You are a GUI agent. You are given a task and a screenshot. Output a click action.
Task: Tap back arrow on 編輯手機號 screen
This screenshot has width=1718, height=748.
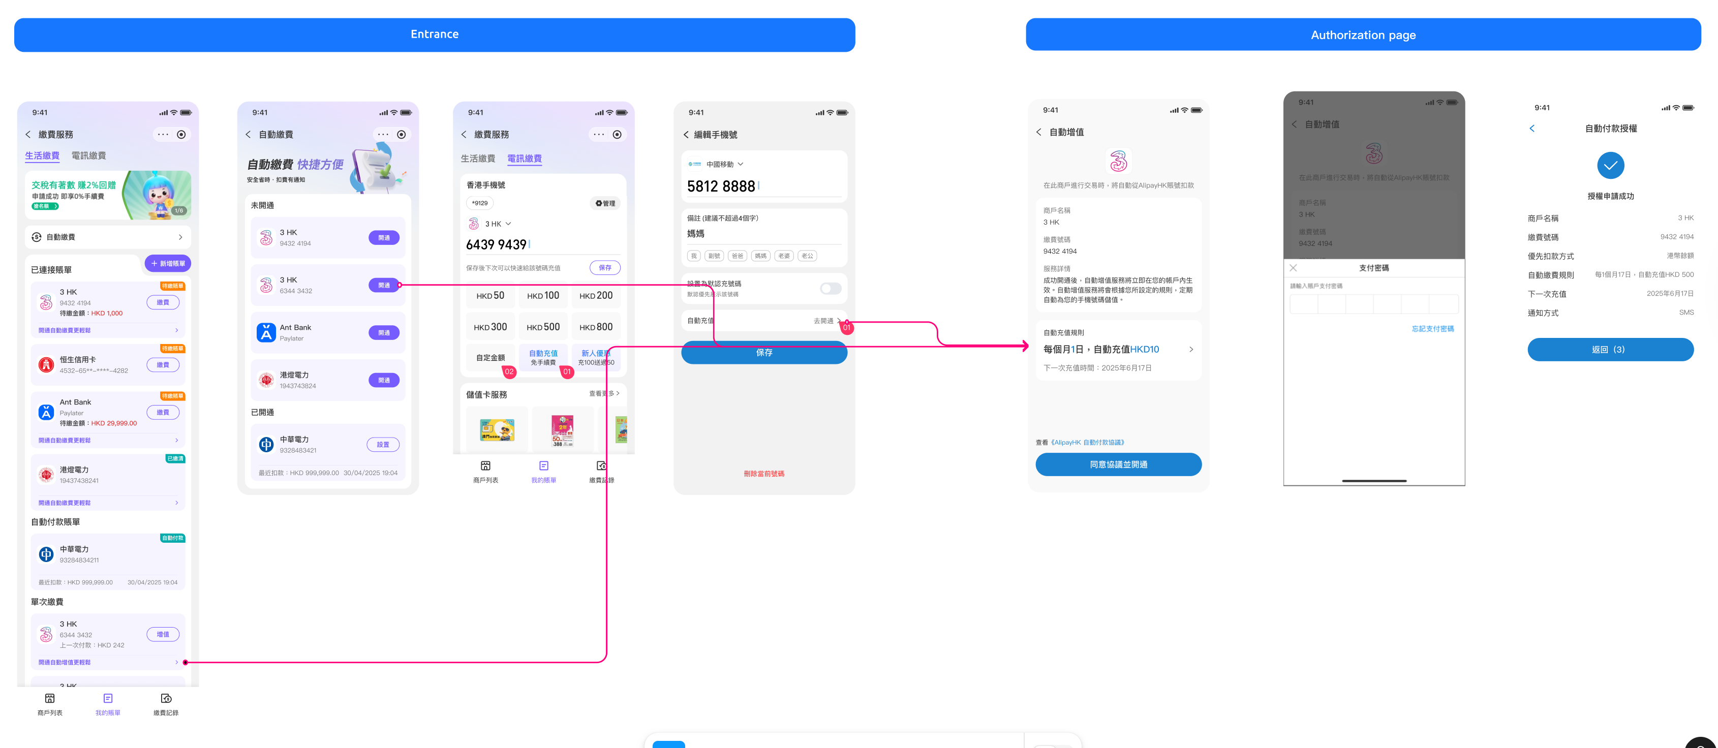686,135
